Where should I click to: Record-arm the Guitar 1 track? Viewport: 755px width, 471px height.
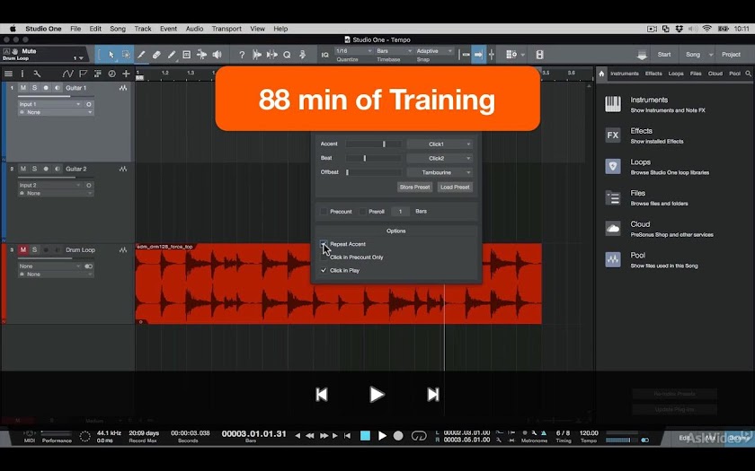click(46, 88)
